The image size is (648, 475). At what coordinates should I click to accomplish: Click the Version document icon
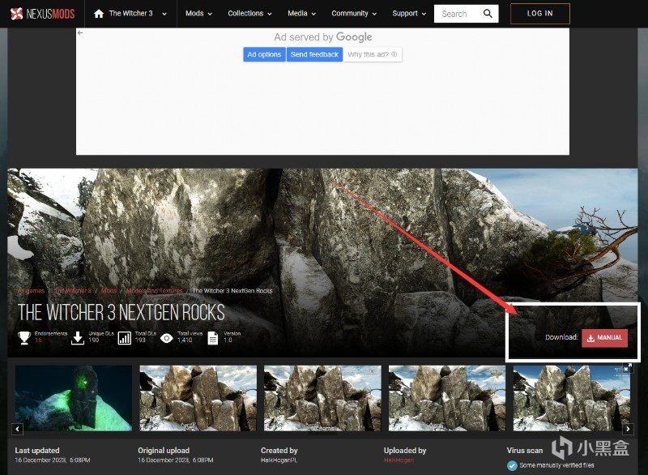[x=213, y=338]
